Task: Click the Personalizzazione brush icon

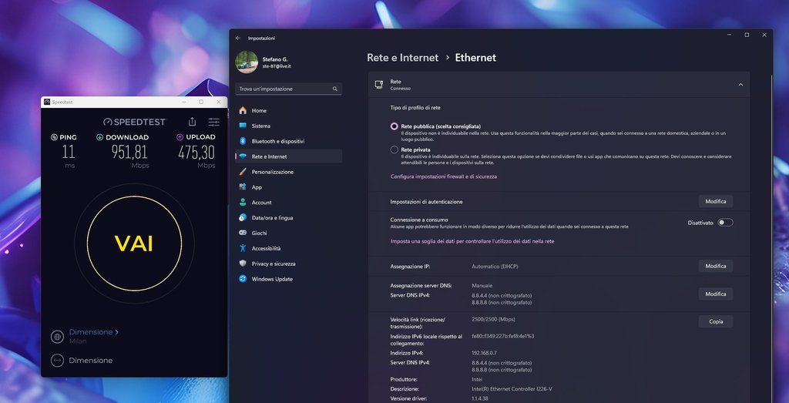Action: [243, 172]
